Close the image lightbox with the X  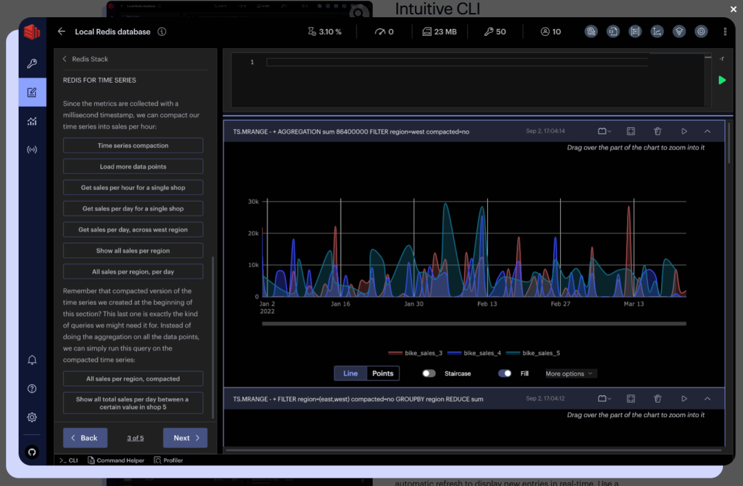733,9
